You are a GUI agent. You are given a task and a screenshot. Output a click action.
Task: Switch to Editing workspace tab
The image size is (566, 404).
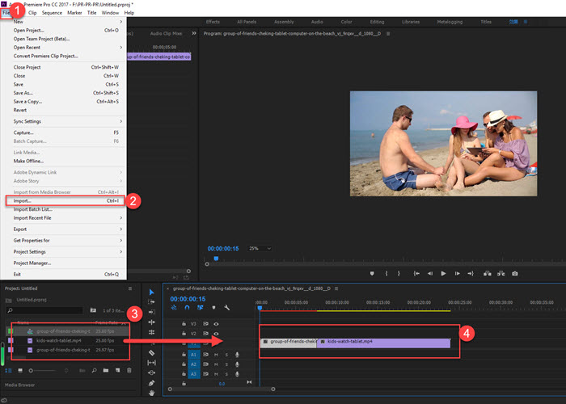pos(377,22)
